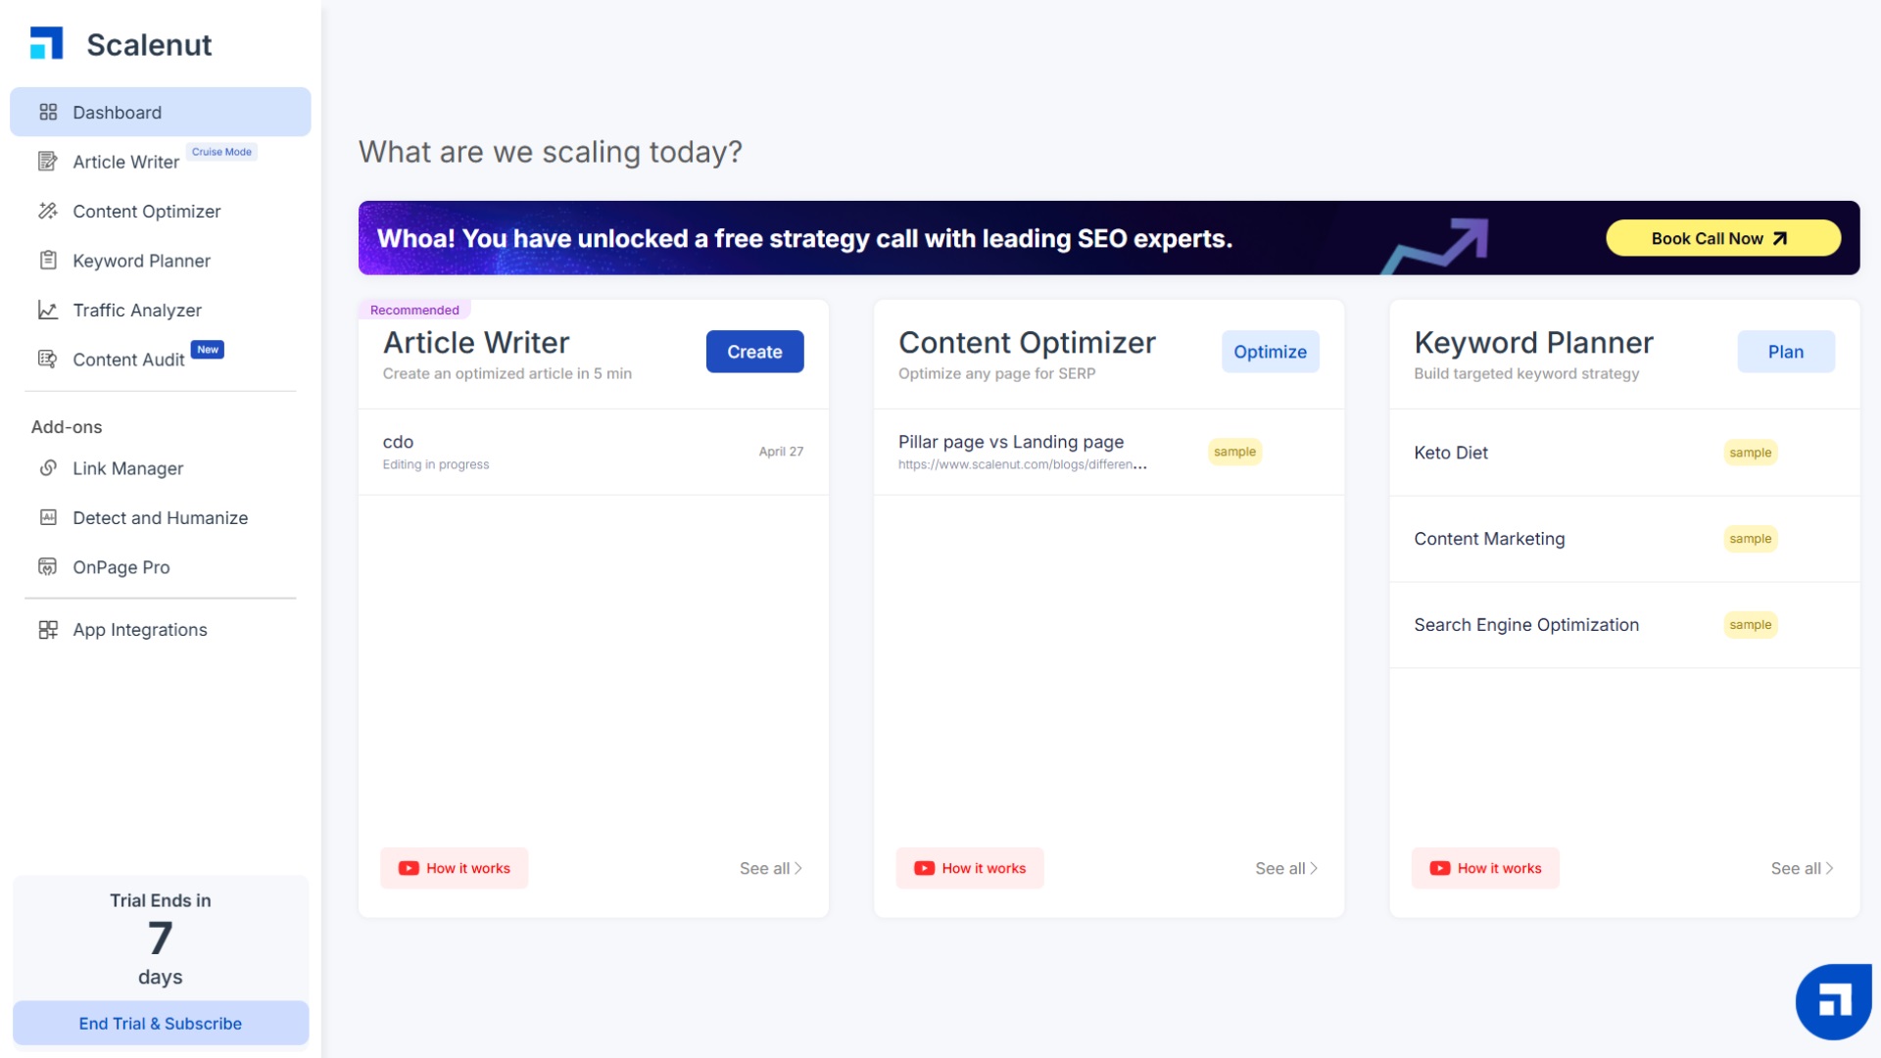Open the floating Scalenut chat widget

tap(1833, 1001)
